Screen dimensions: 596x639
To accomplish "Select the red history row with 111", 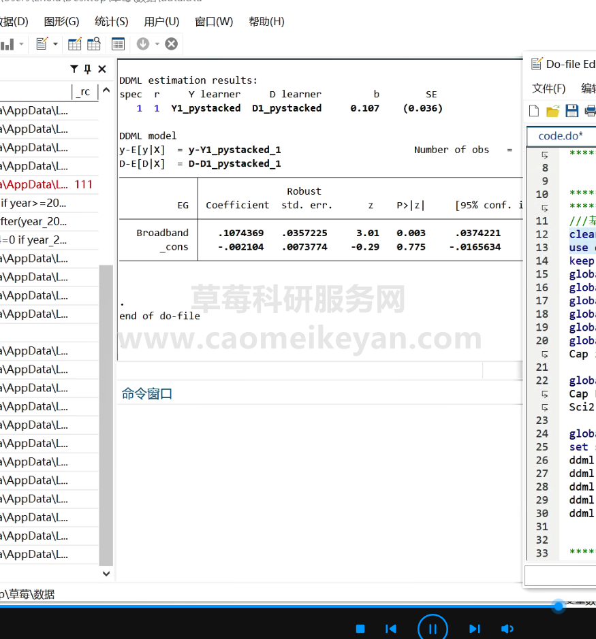I will coord(49,184).
